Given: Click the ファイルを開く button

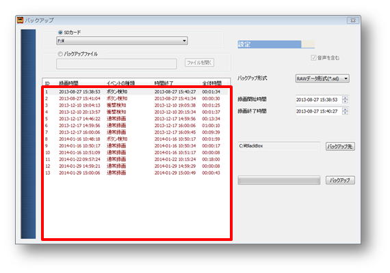Looking at the screenshot, I should tap(199, 63).
